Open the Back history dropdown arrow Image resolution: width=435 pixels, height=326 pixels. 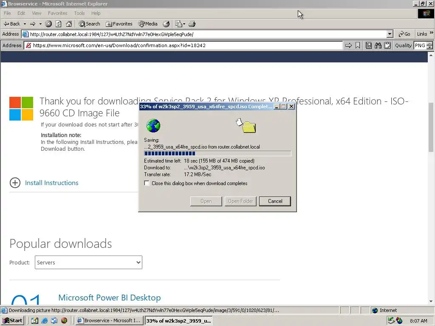(x=25, y=24)
